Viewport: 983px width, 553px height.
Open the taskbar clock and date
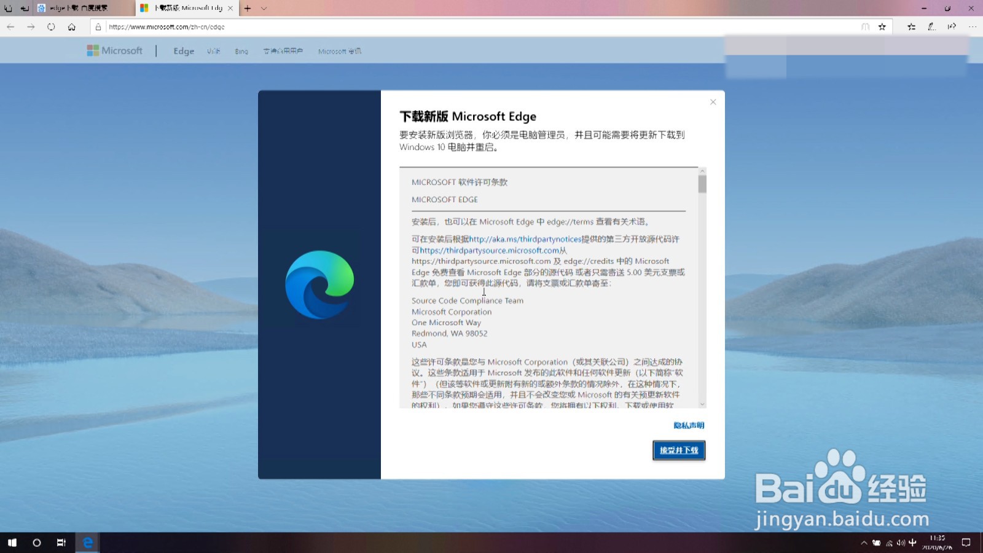pyautogui.click(x=937, y=543)
